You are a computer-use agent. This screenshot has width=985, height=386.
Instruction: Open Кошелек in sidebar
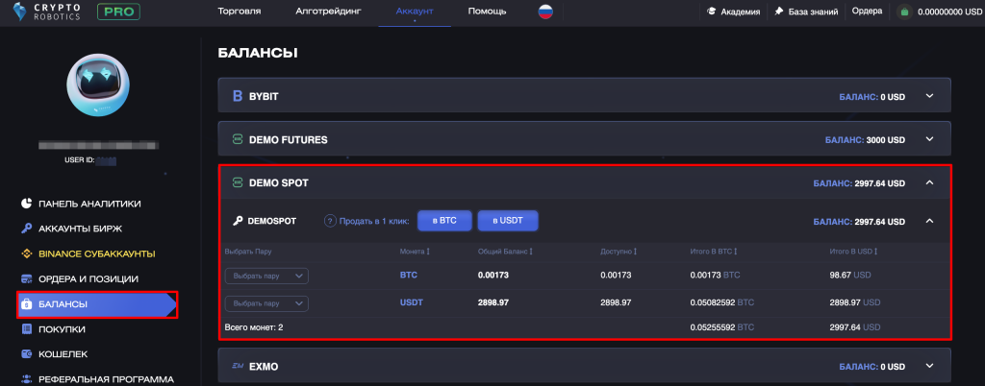tap(63, 354)
